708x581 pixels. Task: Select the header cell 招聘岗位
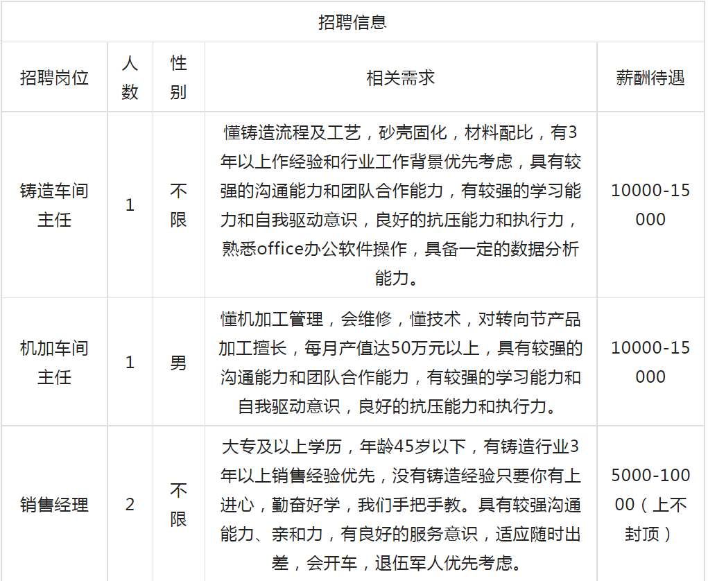[54, 78]
